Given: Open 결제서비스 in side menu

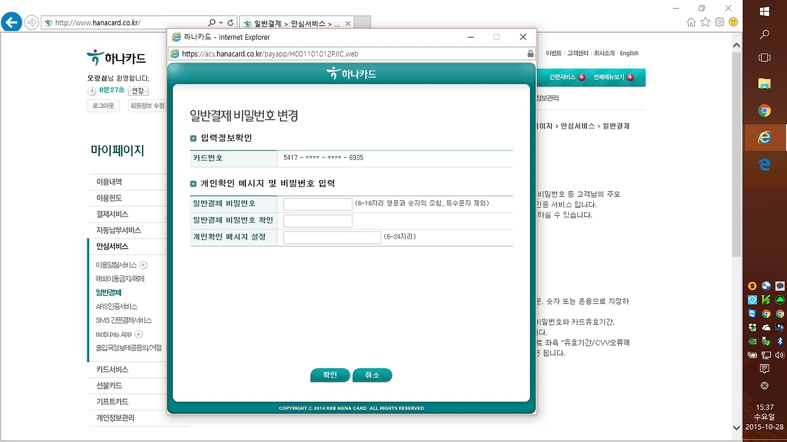Looking at the screenshot, I should click(x=113, y=214).
